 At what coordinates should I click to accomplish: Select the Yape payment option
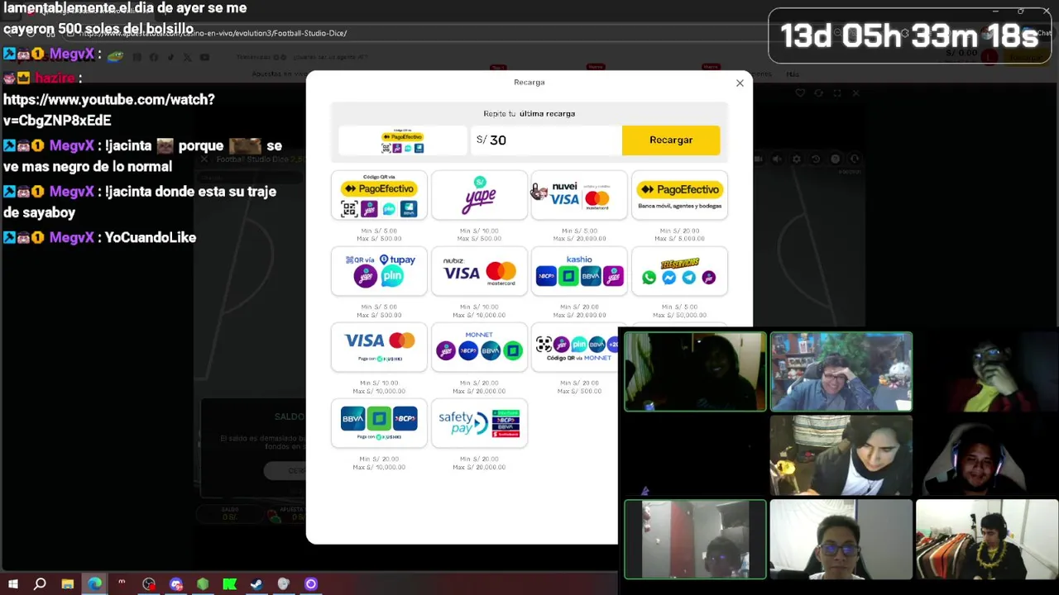[479, 195]
